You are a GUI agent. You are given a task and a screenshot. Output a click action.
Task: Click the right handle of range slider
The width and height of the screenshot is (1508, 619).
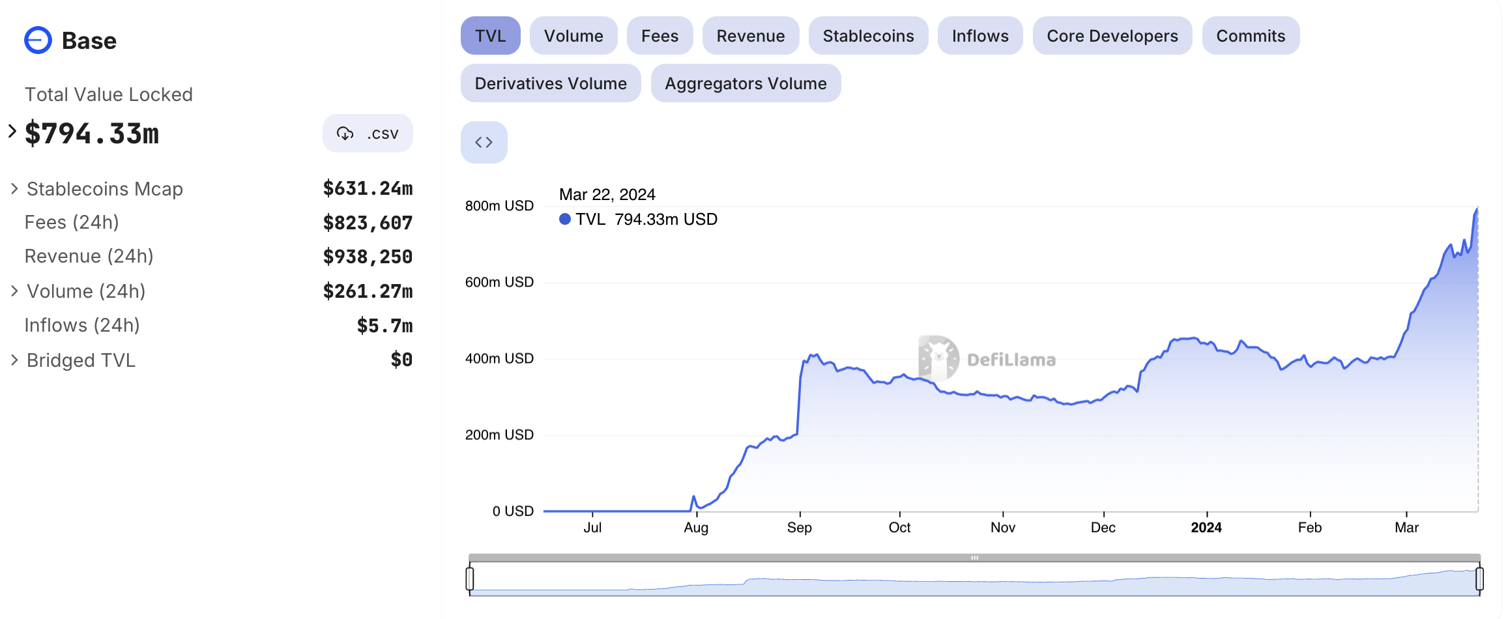tap(1479, 579)
